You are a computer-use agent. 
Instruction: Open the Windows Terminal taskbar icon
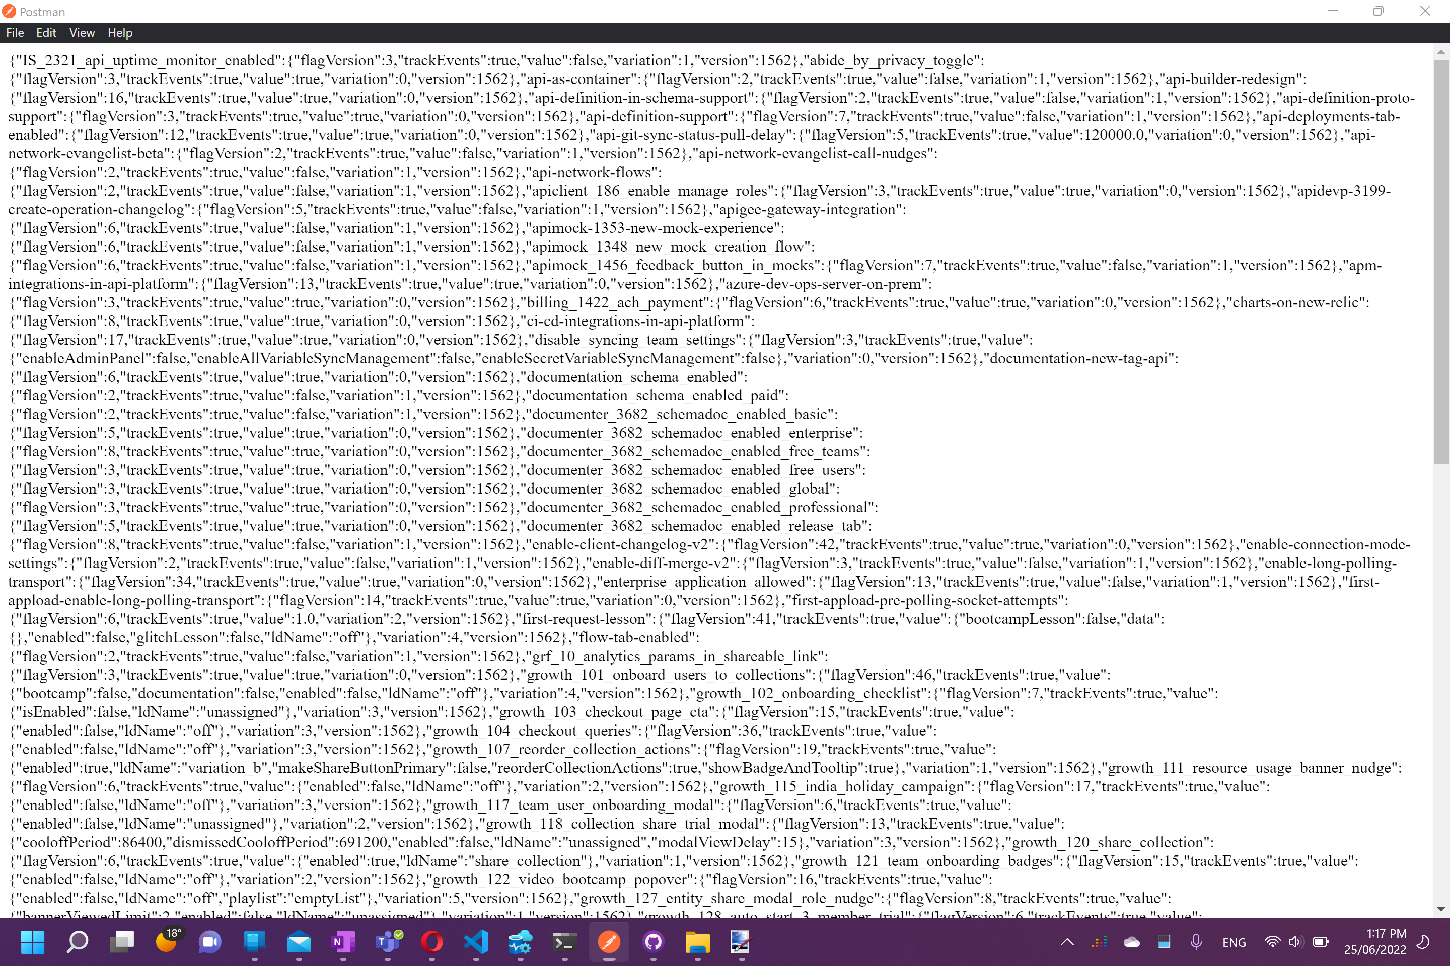pyautogui.click(x=564, y=941)
